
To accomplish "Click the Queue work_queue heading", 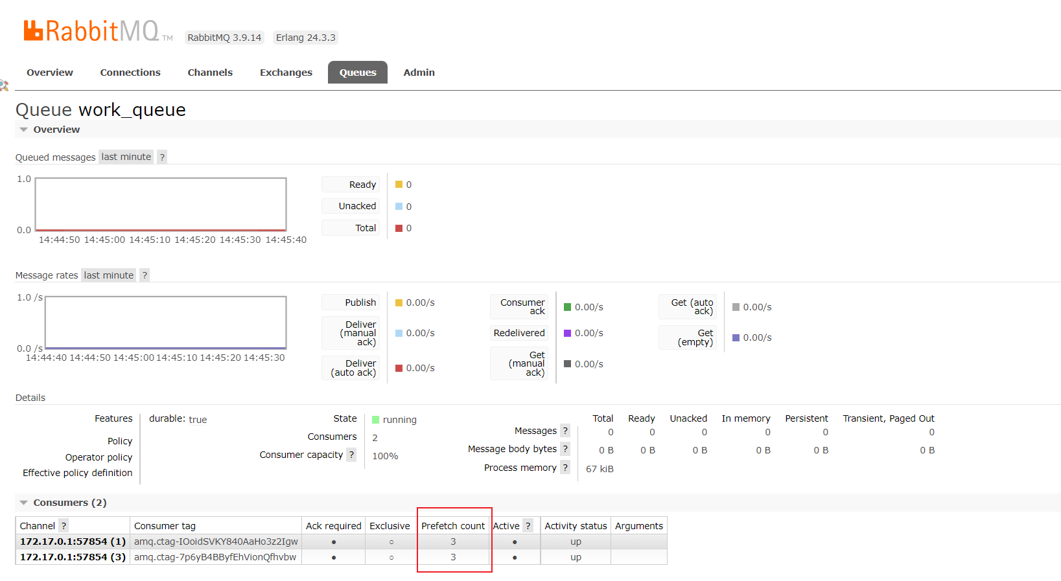I will click(x=100, y=109).
